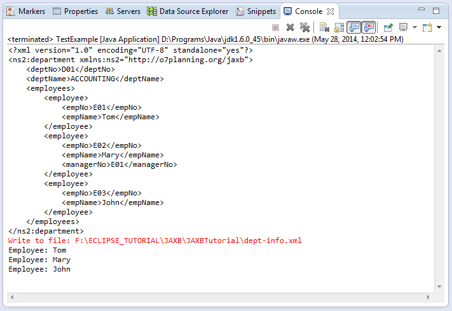Screen dimensions: 452x311
Task: Maximize the Console view panel
Action: pyautogui.click(x=436, y=11)
